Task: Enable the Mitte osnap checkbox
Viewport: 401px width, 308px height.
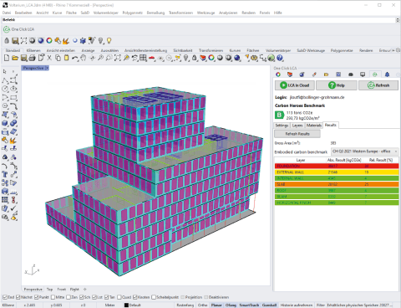Action: click(53, 297)
